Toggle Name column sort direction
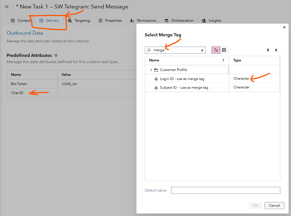 tap(223, 60)
